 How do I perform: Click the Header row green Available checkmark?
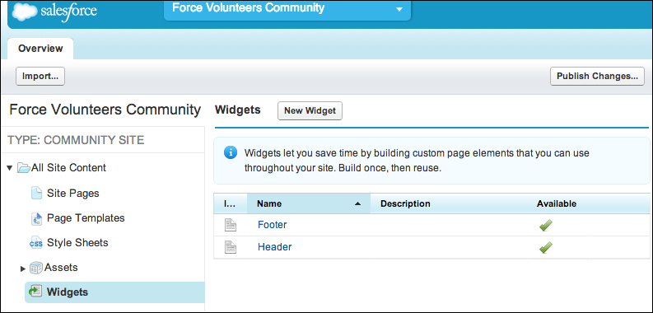point(546,247)
